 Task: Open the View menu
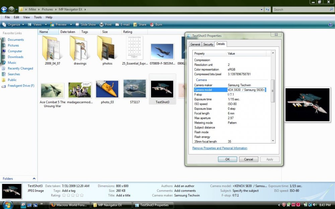26,17
